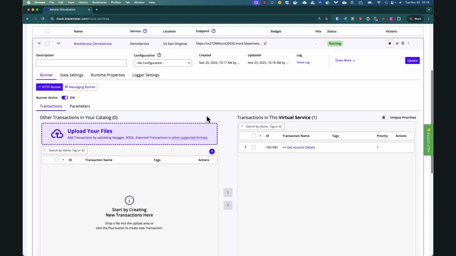The width and height of the screenshot is (456, 256).
Task: Click the Configuration help icon
Action: 159,55
